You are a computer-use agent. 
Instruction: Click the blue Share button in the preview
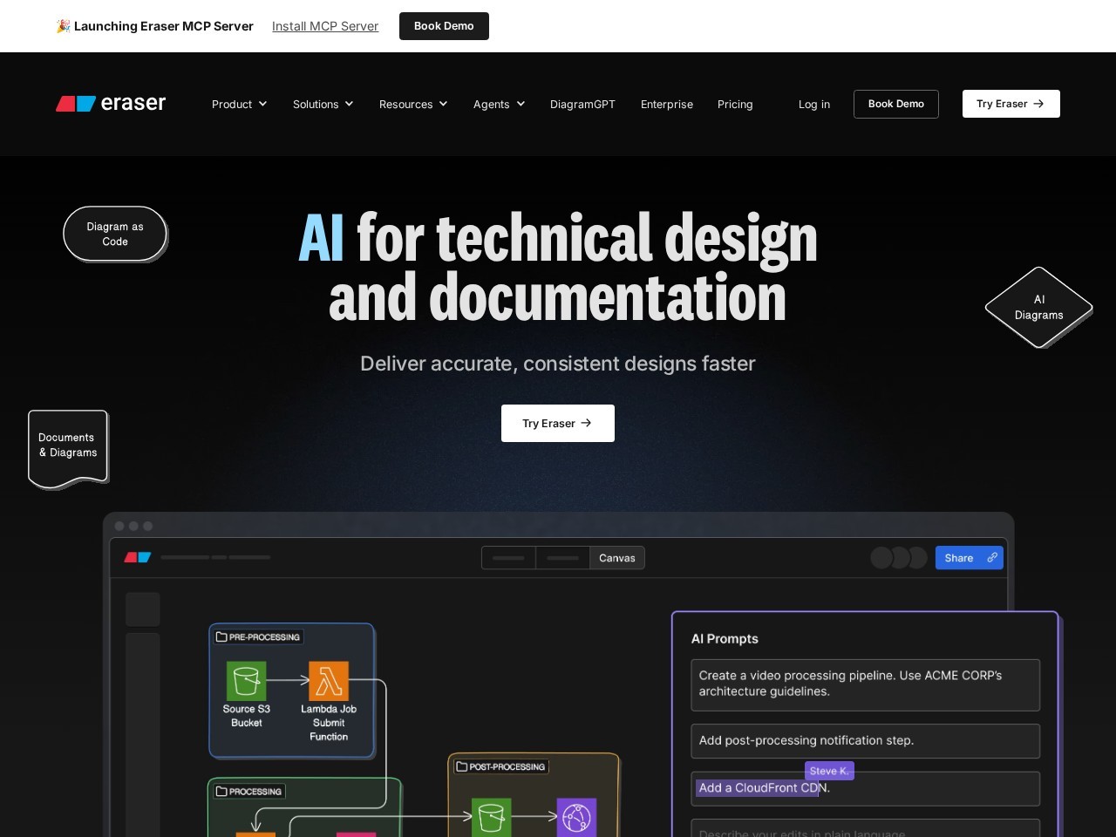[970, 558]
